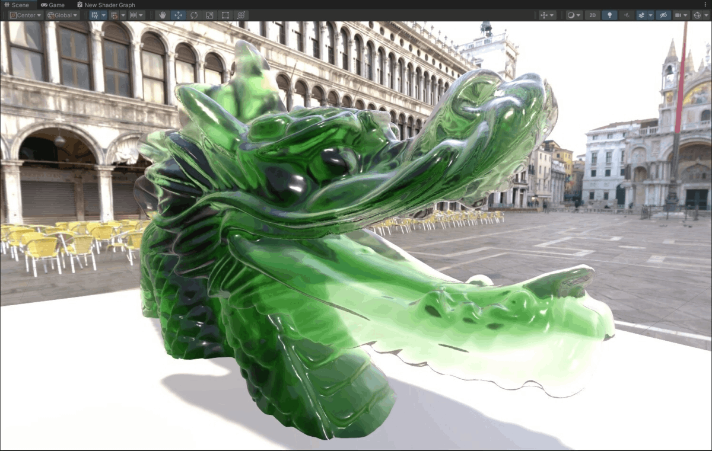The image size is (712, 451).
Task: Expand snap increment options arrow
Action: pos(123,15)
